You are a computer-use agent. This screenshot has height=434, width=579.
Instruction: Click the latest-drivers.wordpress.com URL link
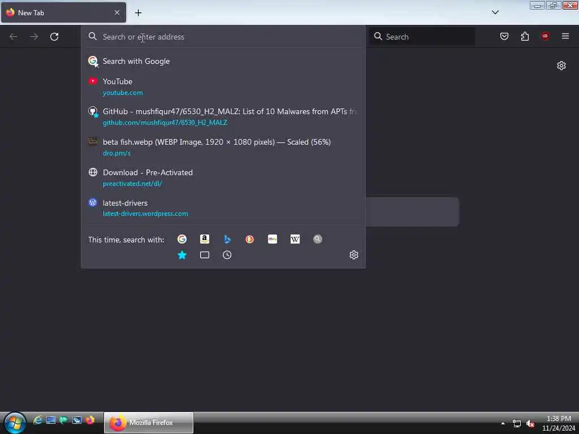145,214
